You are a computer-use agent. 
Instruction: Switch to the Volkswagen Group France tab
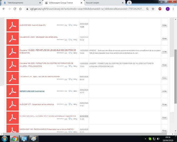point(63,3)
